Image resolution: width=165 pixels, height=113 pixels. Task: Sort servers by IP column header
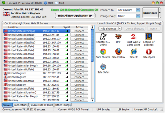[53, 27]
